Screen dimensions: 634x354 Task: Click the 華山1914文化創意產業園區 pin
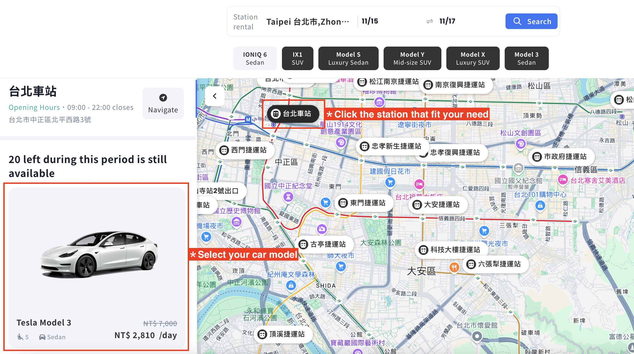point(341,142)
